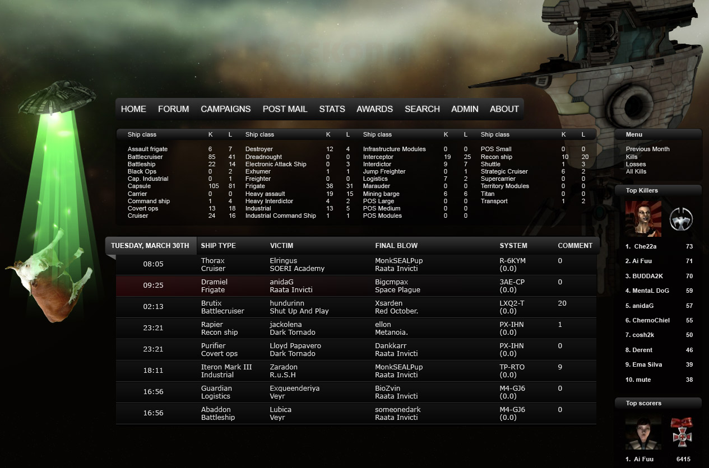Go to the FORUM page
Viewport: 709px width, 468px height.
pos(173,109)
